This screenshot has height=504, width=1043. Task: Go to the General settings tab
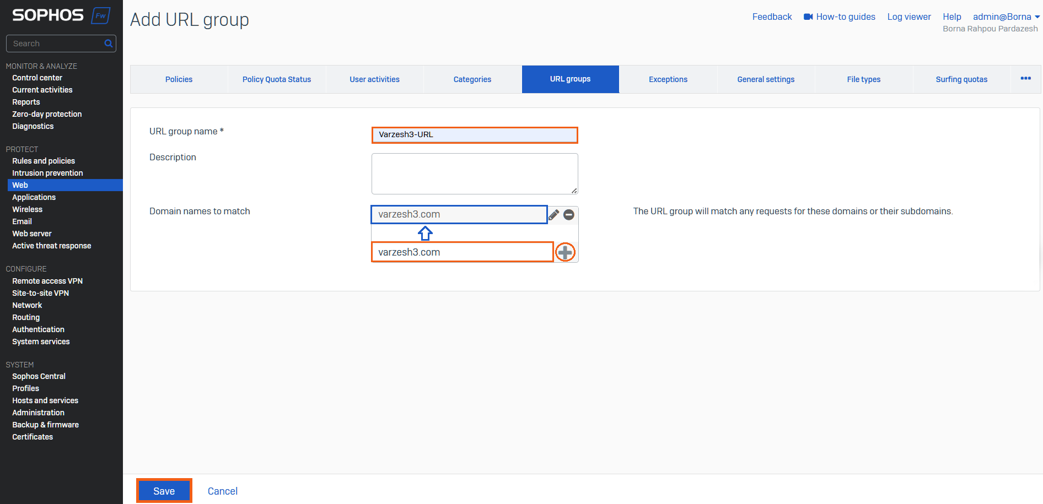click(x=766, y=79)
